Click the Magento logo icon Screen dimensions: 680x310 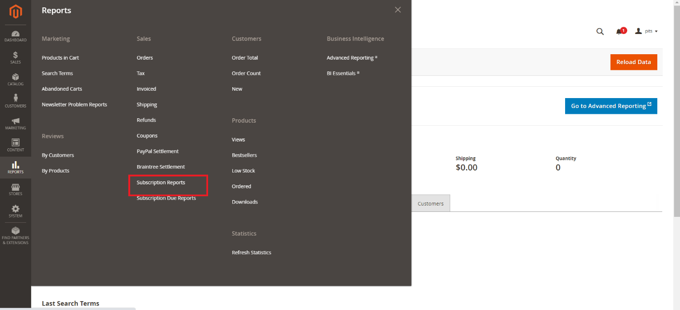pos(16,11)
